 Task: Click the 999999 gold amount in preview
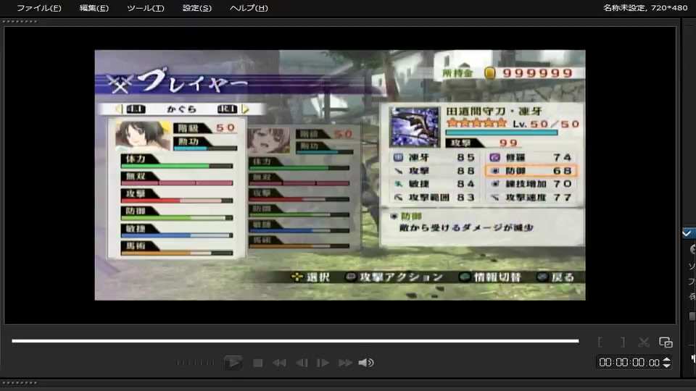537,73
